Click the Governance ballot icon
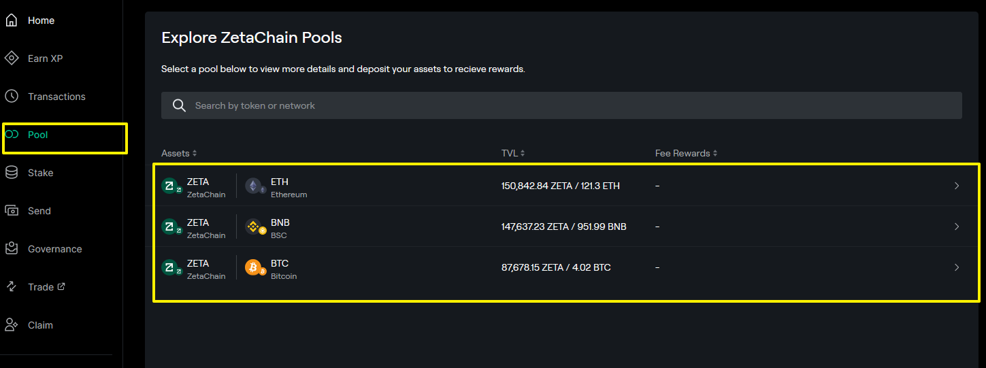Image resolution: width=986 pixels, height=368 pixels. click(x=12, y=249)
